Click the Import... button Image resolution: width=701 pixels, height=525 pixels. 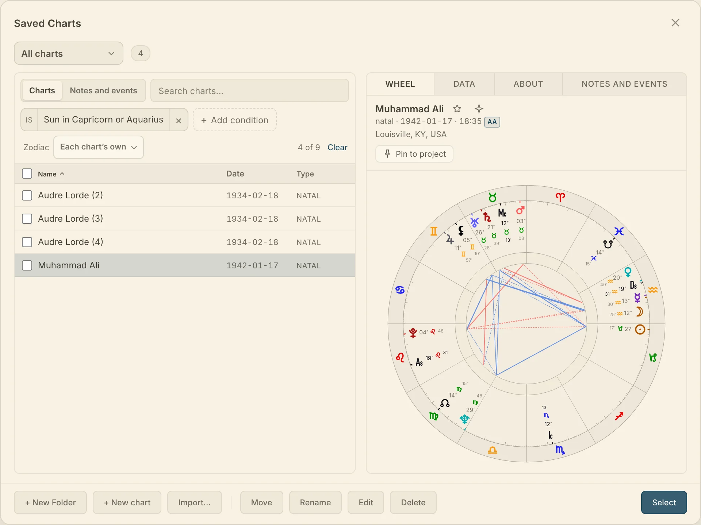click(x=195, y=502)
